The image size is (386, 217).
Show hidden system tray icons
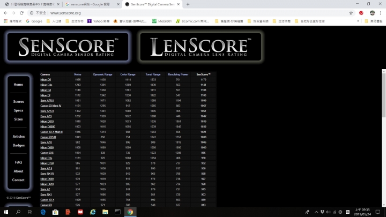click(x=316, y=212)
